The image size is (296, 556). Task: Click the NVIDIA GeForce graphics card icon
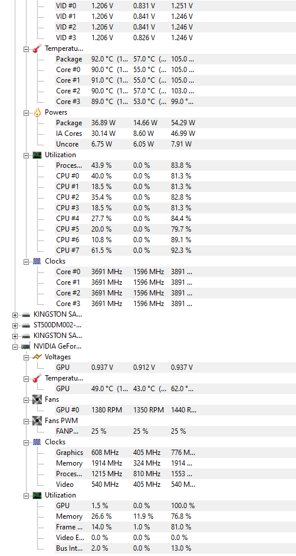pos(26,346)
